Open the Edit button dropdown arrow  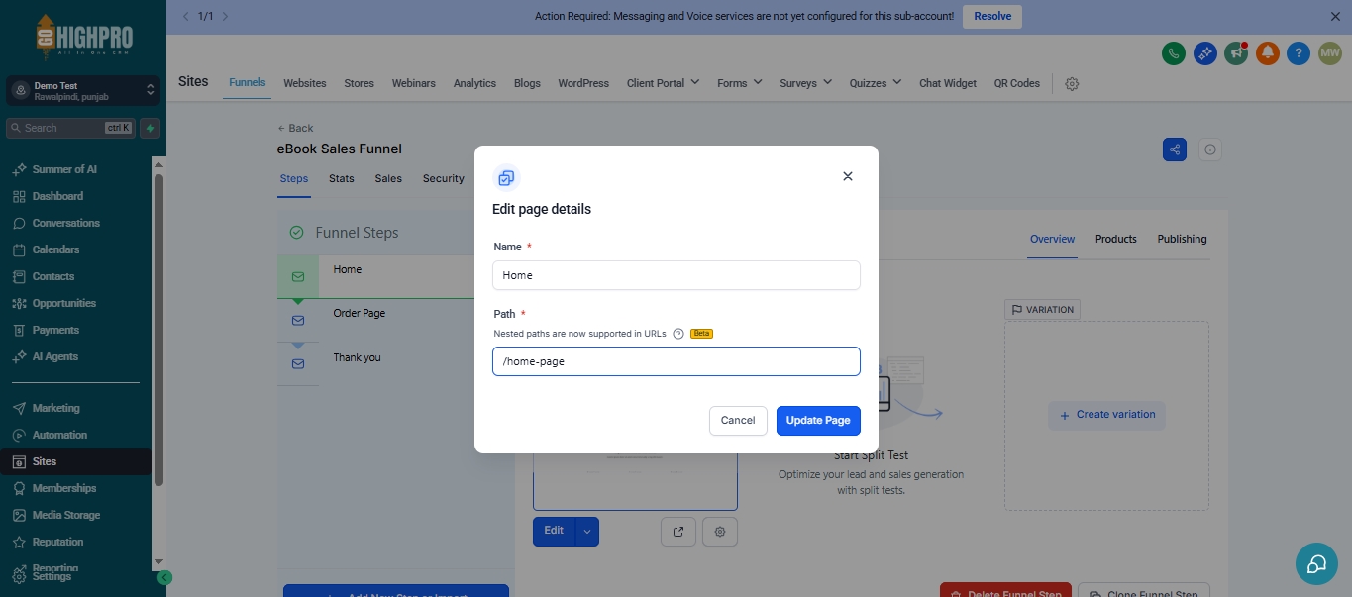[587, 531]
